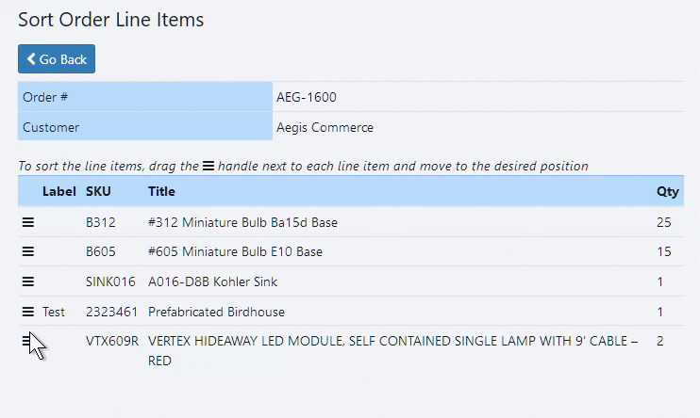Click the customer name Aegis Commerce

tap(325, 127)
